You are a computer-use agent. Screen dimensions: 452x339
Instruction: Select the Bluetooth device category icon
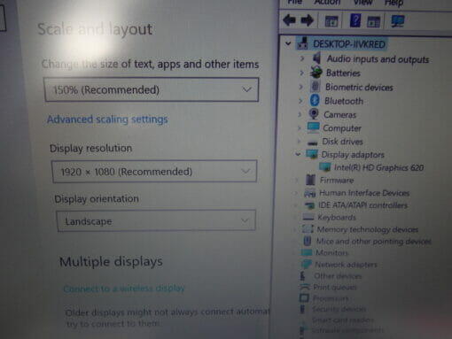[315, 100]
